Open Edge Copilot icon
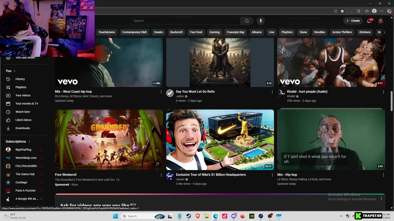The width and height of the screenshot is (394, 221). [x=389, y=11]
